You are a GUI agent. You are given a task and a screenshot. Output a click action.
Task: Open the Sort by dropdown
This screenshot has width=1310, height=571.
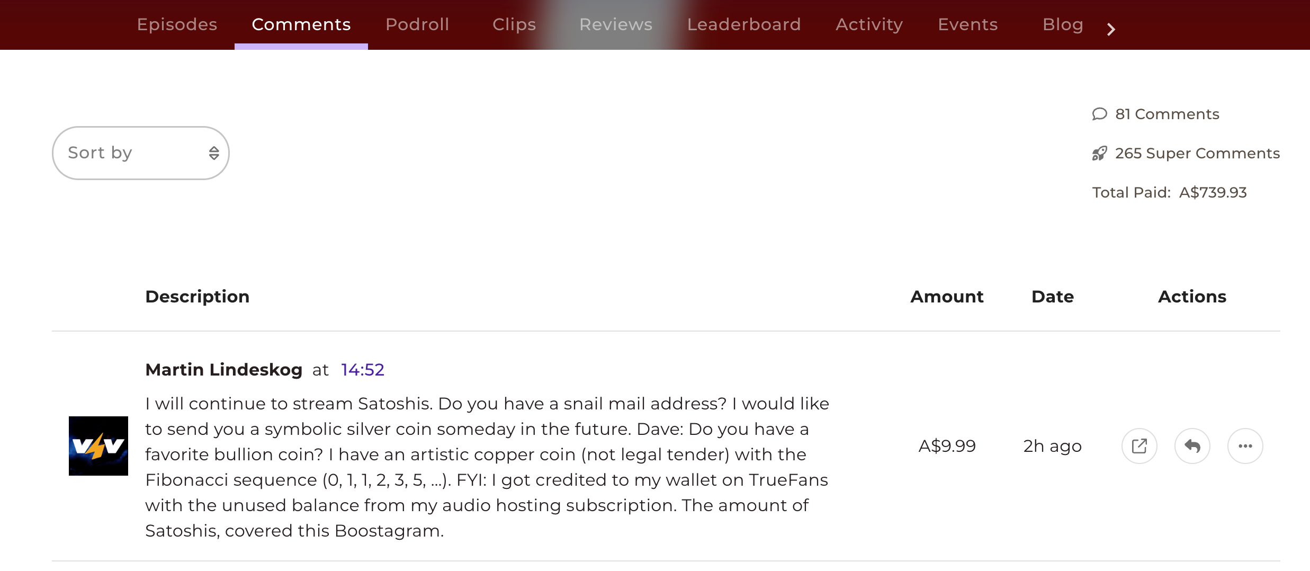click(x=140, y=153)
